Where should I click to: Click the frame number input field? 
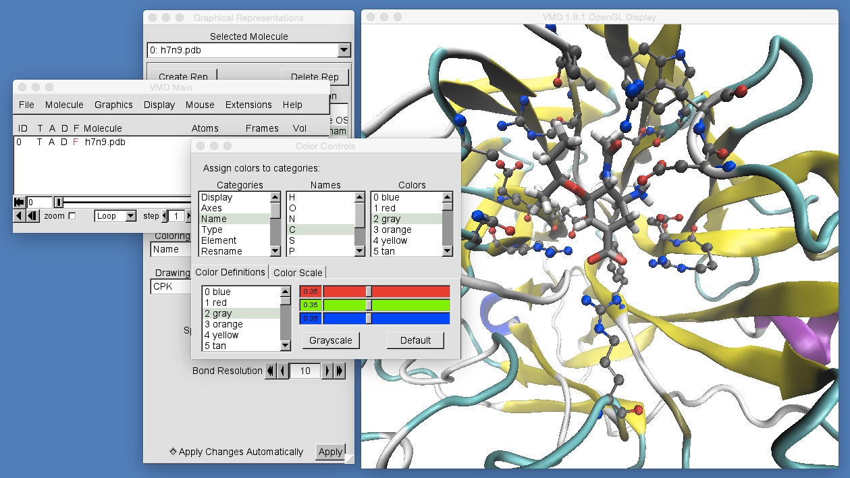(x=37, y=201)
